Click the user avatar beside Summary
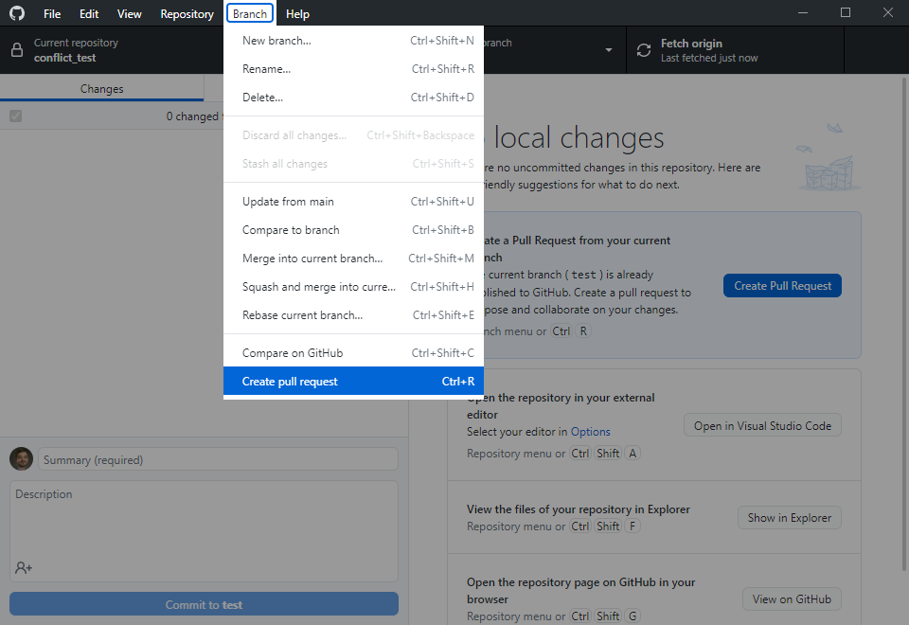This screenshot has width=909, height=625. [x=21, y=459]
